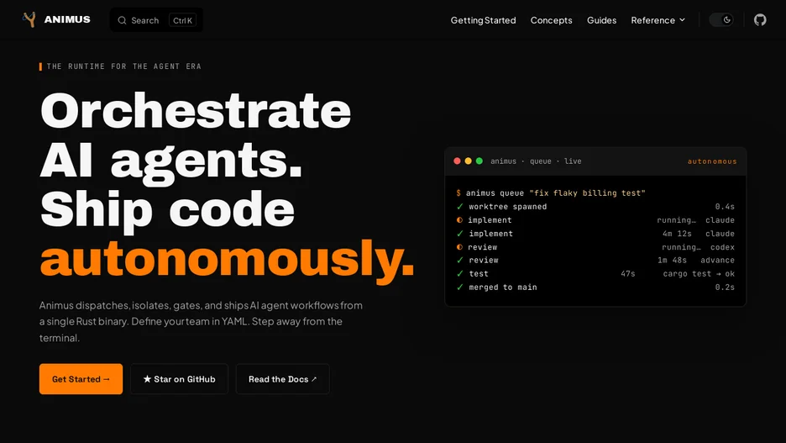
Task: Click the animus queue command line
Action: click(x=551, y=193)
